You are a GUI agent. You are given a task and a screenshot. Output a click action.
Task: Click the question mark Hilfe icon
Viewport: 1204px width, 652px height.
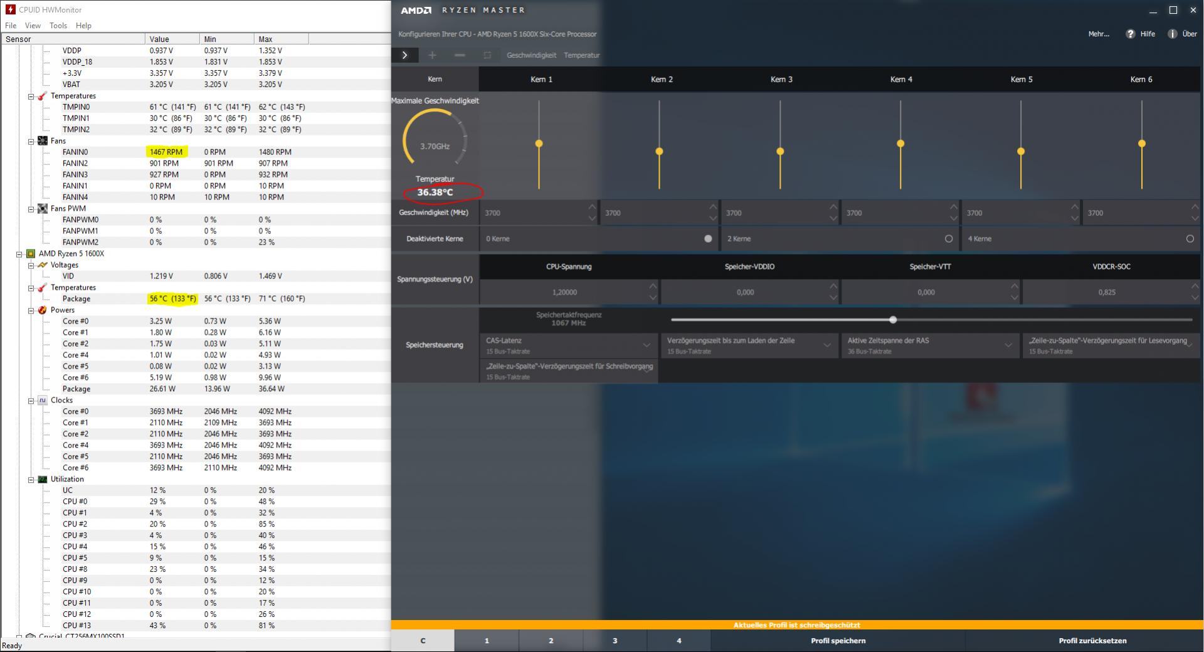1131,34
